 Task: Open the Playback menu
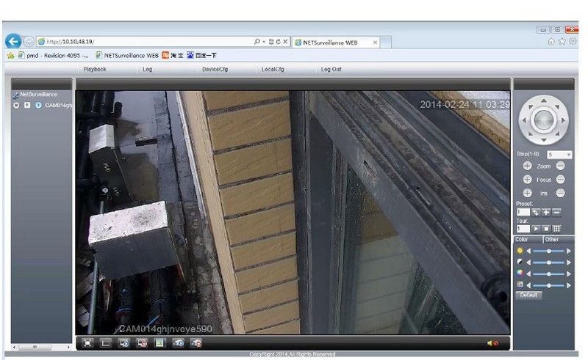(95, 69)
